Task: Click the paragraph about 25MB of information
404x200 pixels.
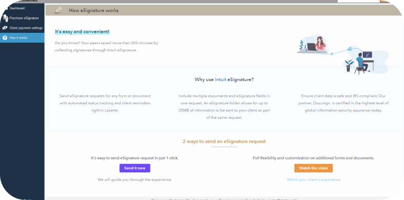Action: (224, 107)
